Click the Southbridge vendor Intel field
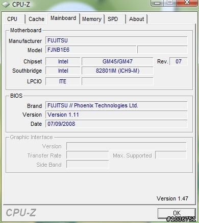Image resolution: width=199 pixels, height=223 pixels. coord(63,71)
